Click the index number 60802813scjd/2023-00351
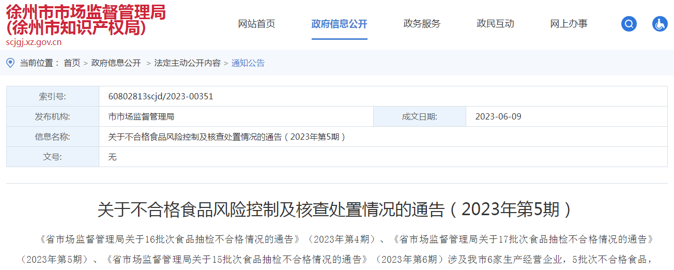674x270 pixels. pyautogui.click(x=161, y=97)
